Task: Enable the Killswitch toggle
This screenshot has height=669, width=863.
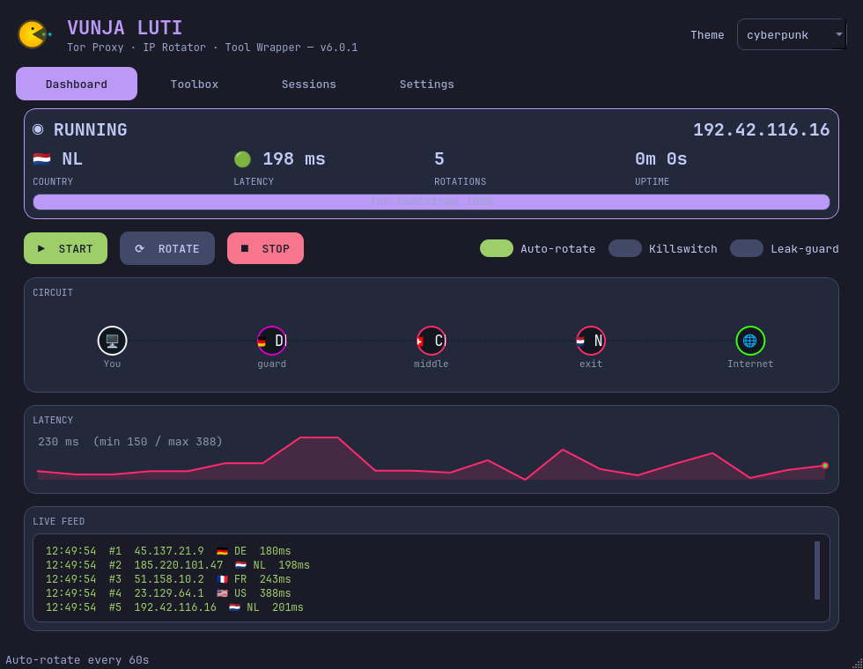Action: [625, 248]
